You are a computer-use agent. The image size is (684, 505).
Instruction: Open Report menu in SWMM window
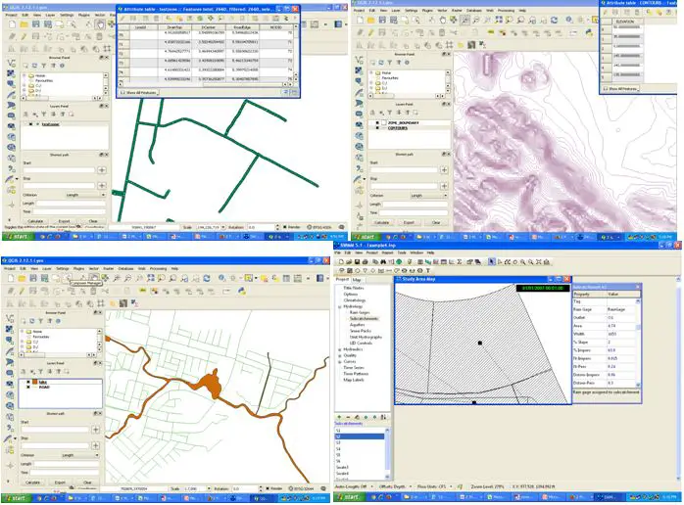[387, 252]
